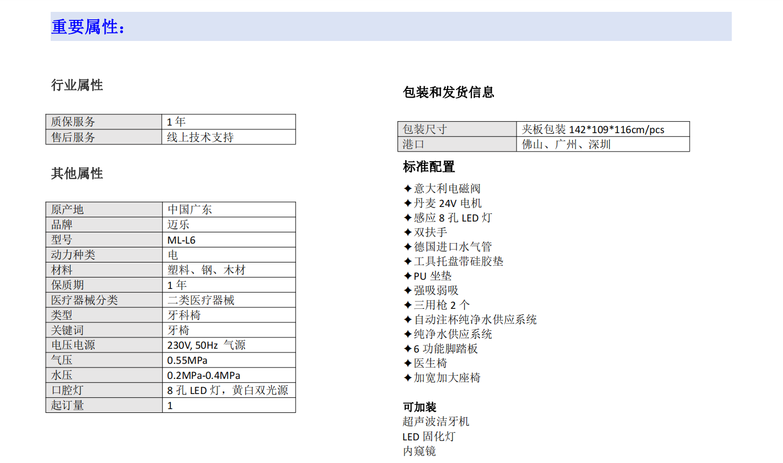The image size is (783, 463).
Task: Select the 标准配置 heading
Action: 429,167
